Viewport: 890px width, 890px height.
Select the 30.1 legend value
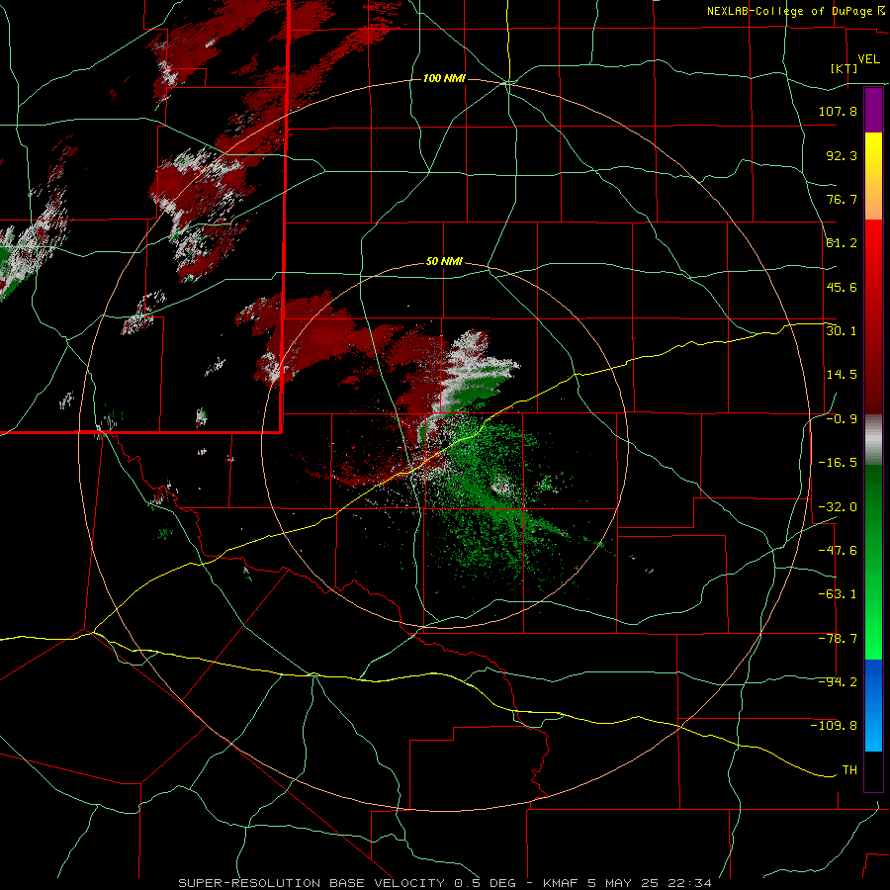pos(842,331)
